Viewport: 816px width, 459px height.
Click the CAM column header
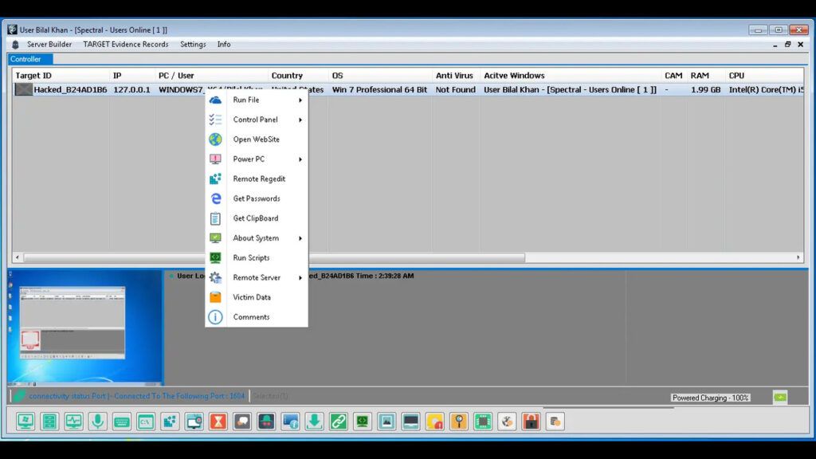(x=674, y=76)
